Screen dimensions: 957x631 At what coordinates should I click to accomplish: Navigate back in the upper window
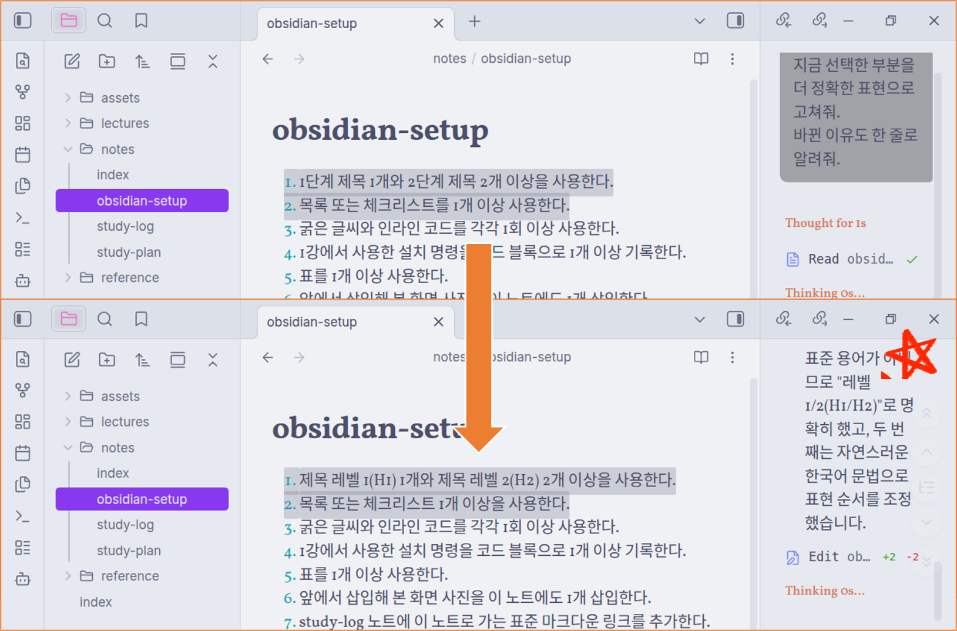[x=268, y=59]
